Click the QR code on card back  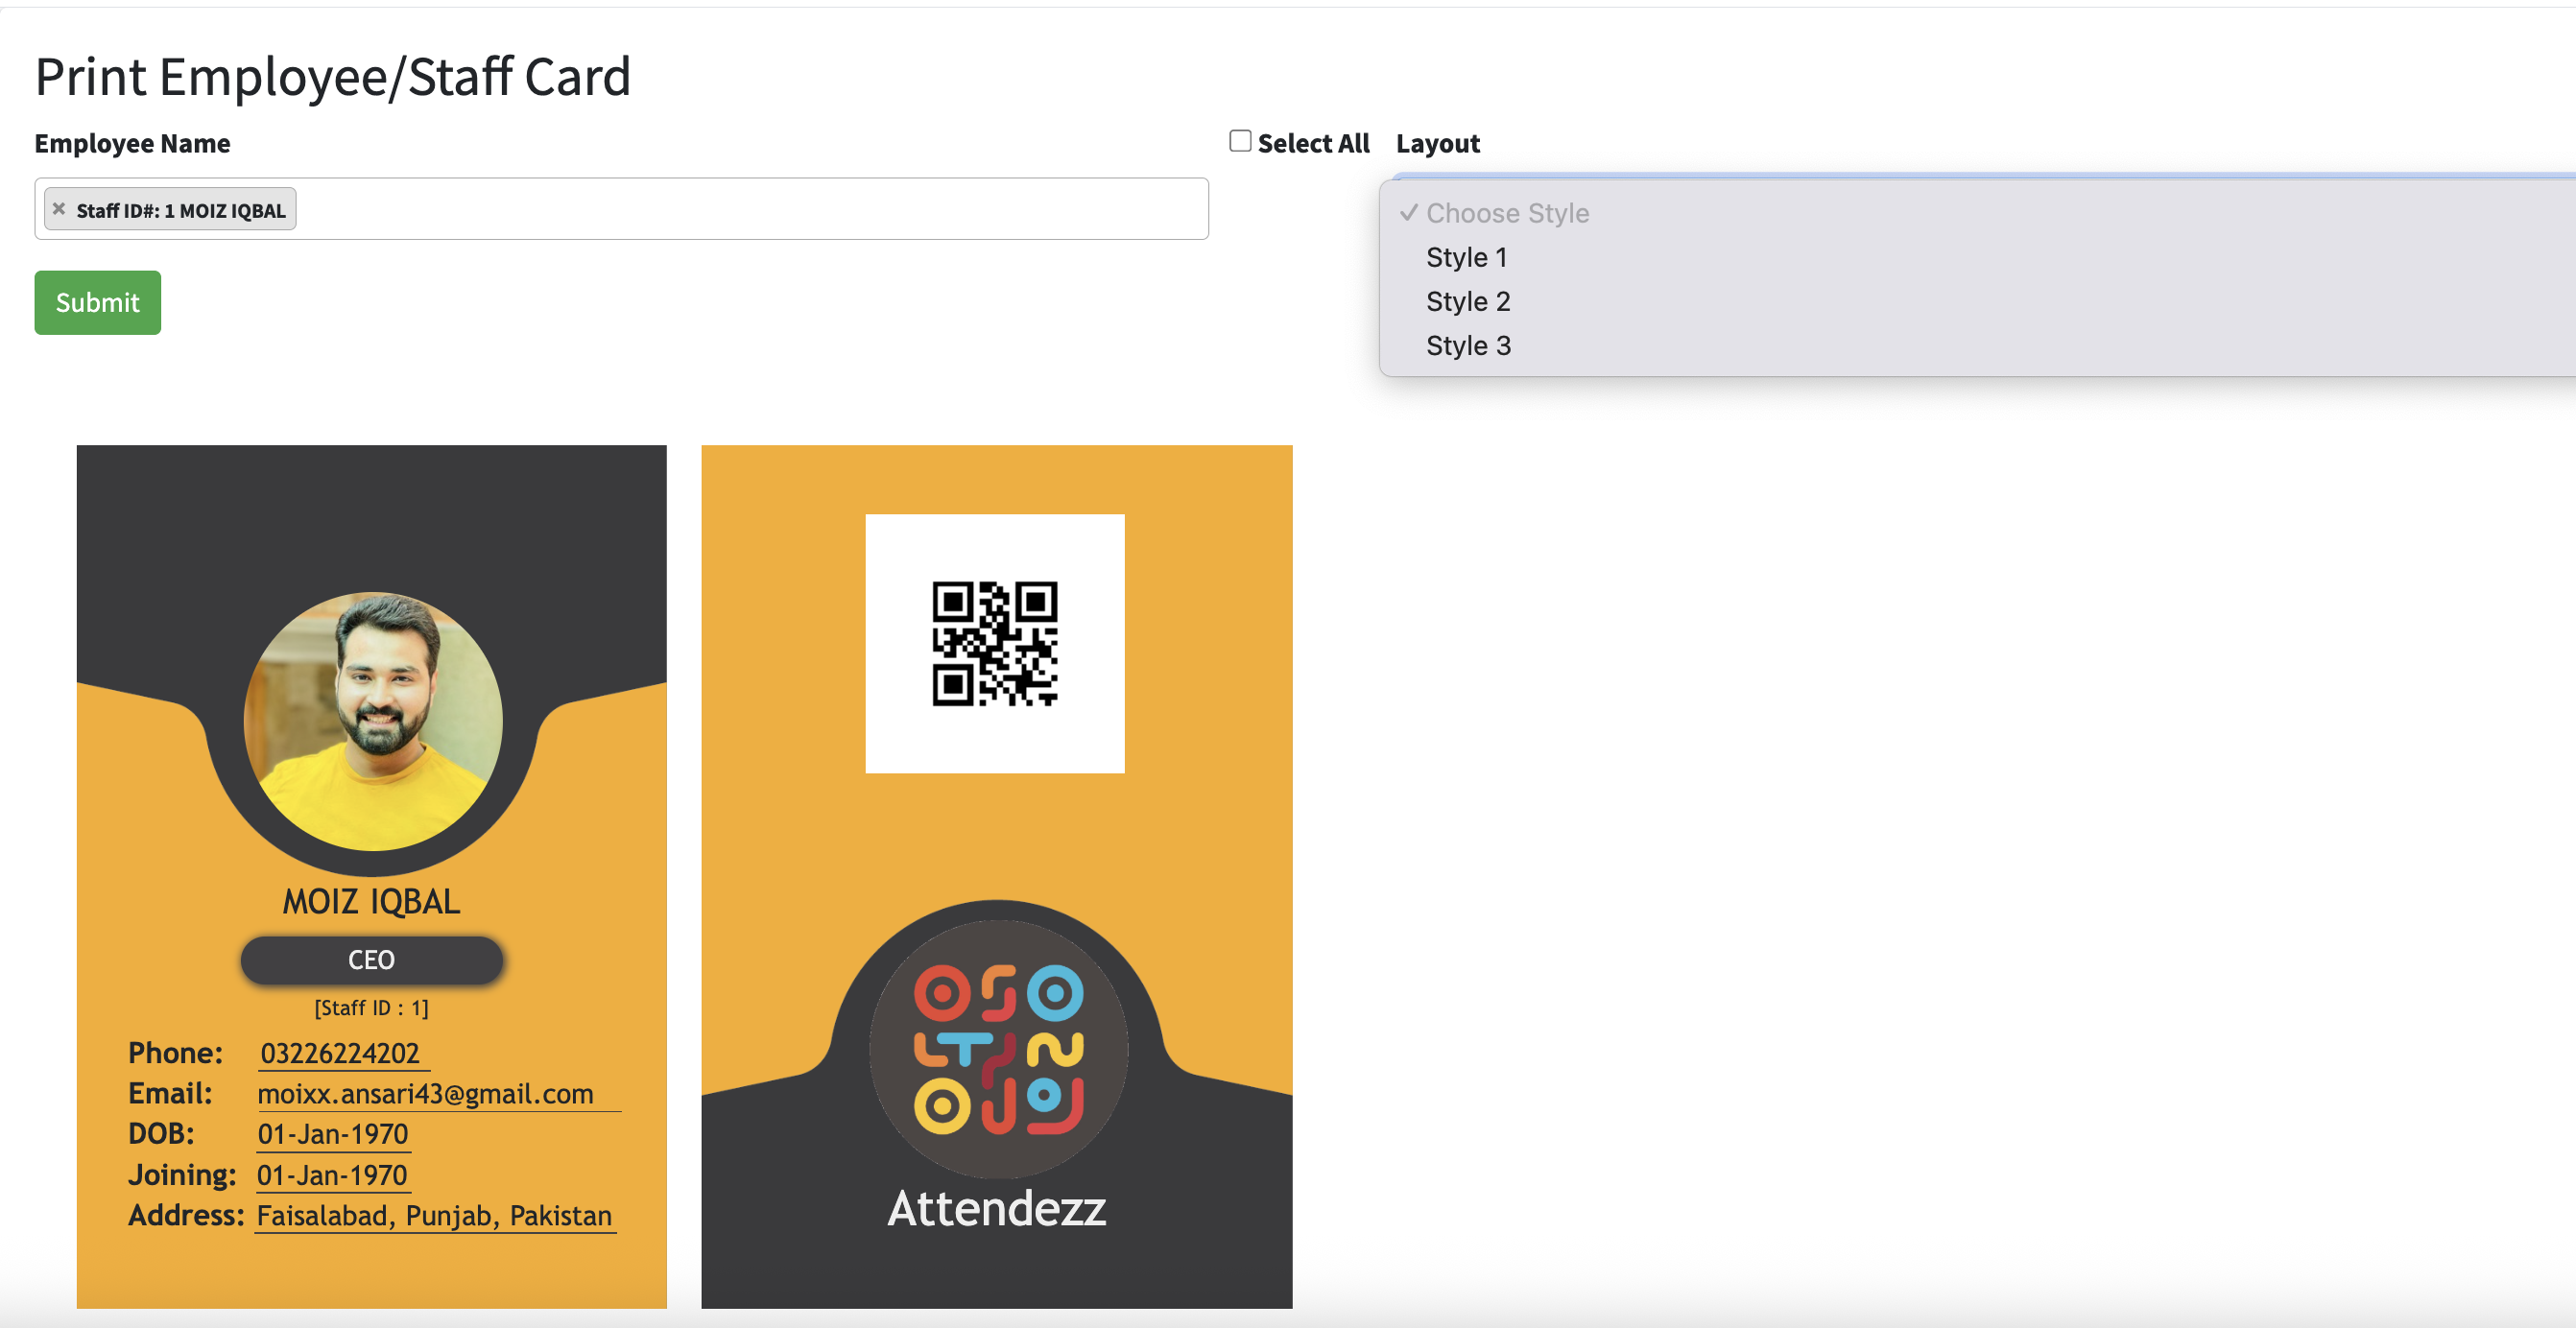point(994,644)
